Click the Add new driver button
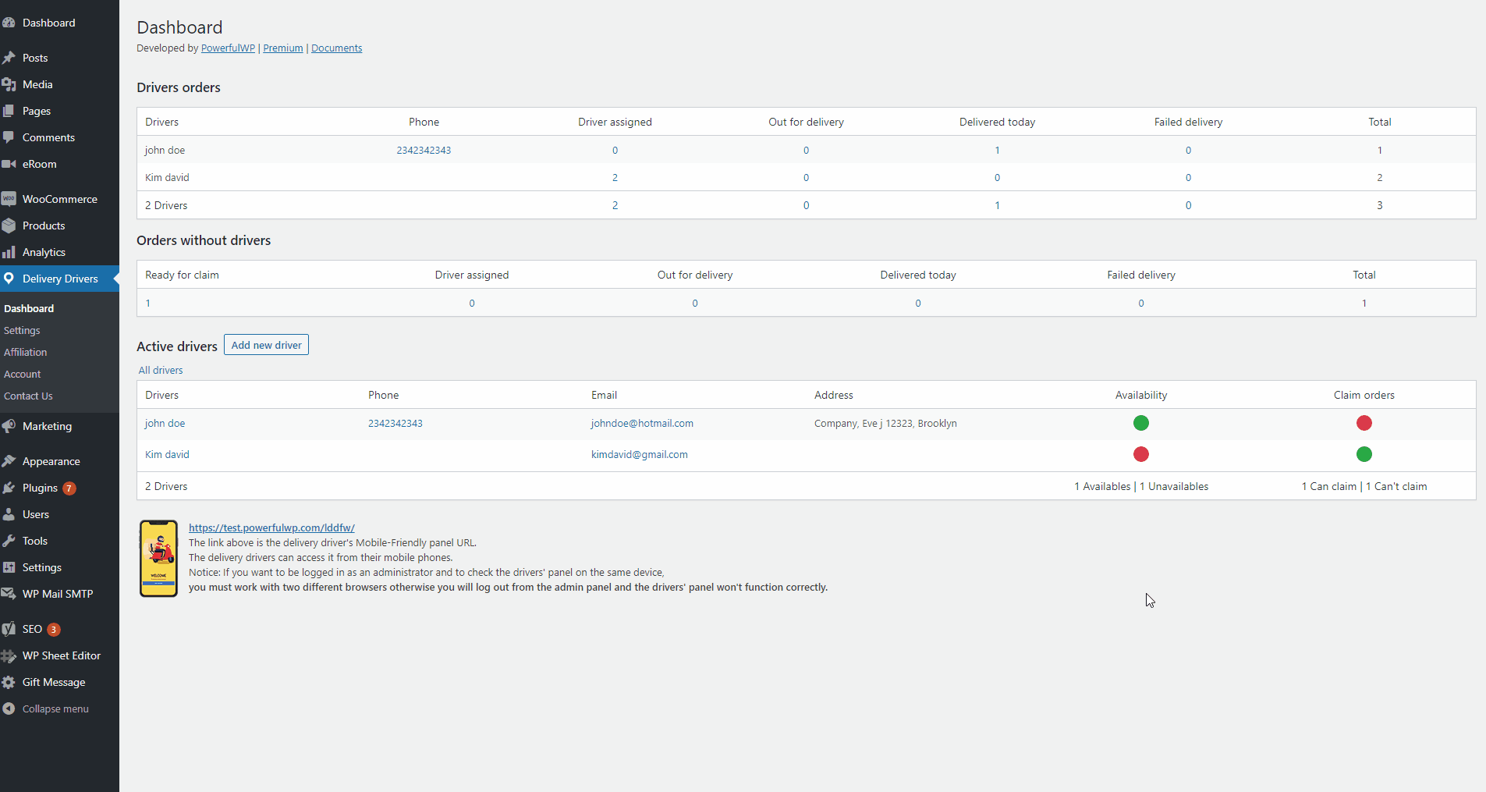Image resolution: width=1486 pixels, height=792 pixels. click(x=266, y=345)
